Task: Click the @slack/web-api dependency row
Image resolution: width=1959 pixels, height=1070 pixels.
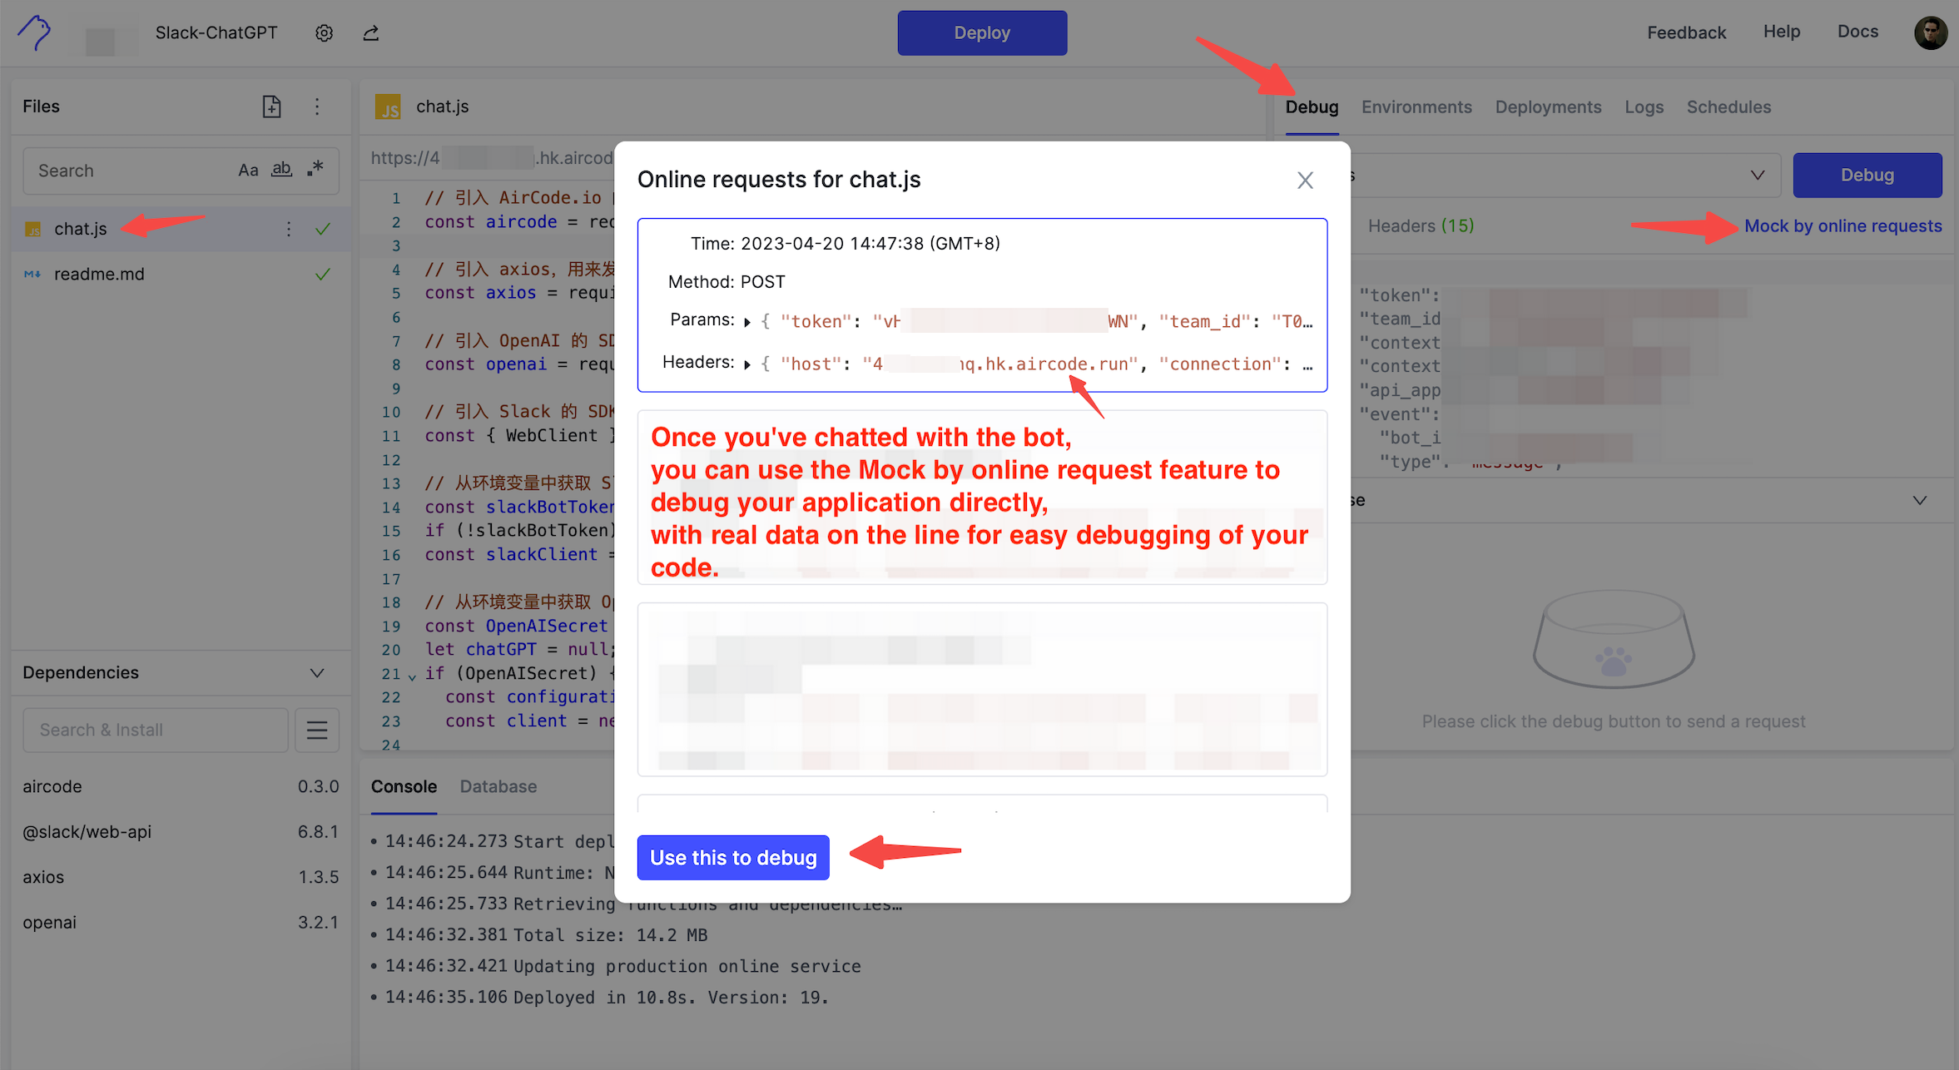Action: [x=181, y=831]
